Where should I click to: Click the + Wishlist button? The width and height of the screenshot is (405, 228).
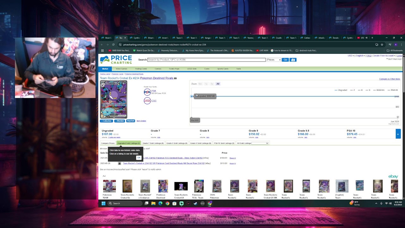[x=120, y=121]
